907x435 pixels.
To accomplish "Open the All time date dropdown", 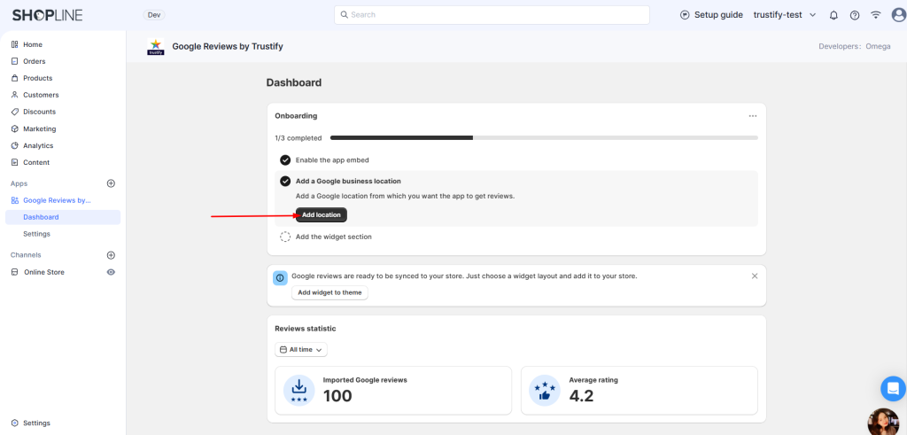I will click(x=301, y=349).
